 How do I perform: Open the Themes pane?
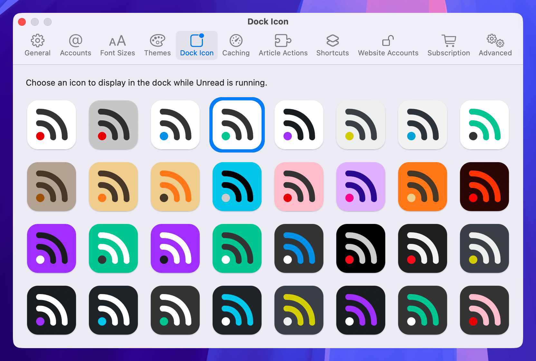tap(157, 45)
